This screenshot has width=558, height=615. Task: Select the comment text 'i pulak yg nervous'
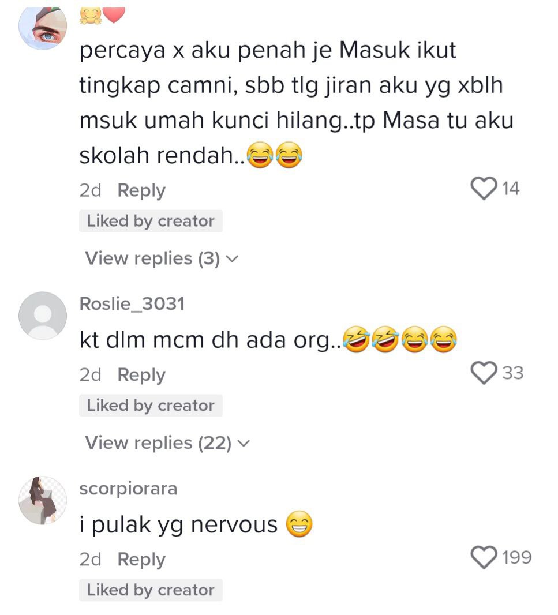(x=178, y=525)
